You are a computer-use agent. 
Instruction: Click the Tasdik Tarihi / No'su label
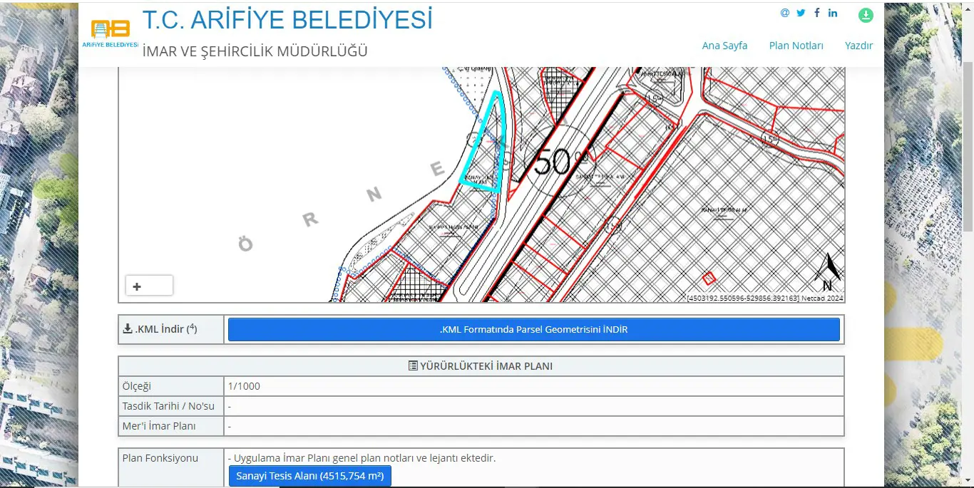[x=168, y=406]
